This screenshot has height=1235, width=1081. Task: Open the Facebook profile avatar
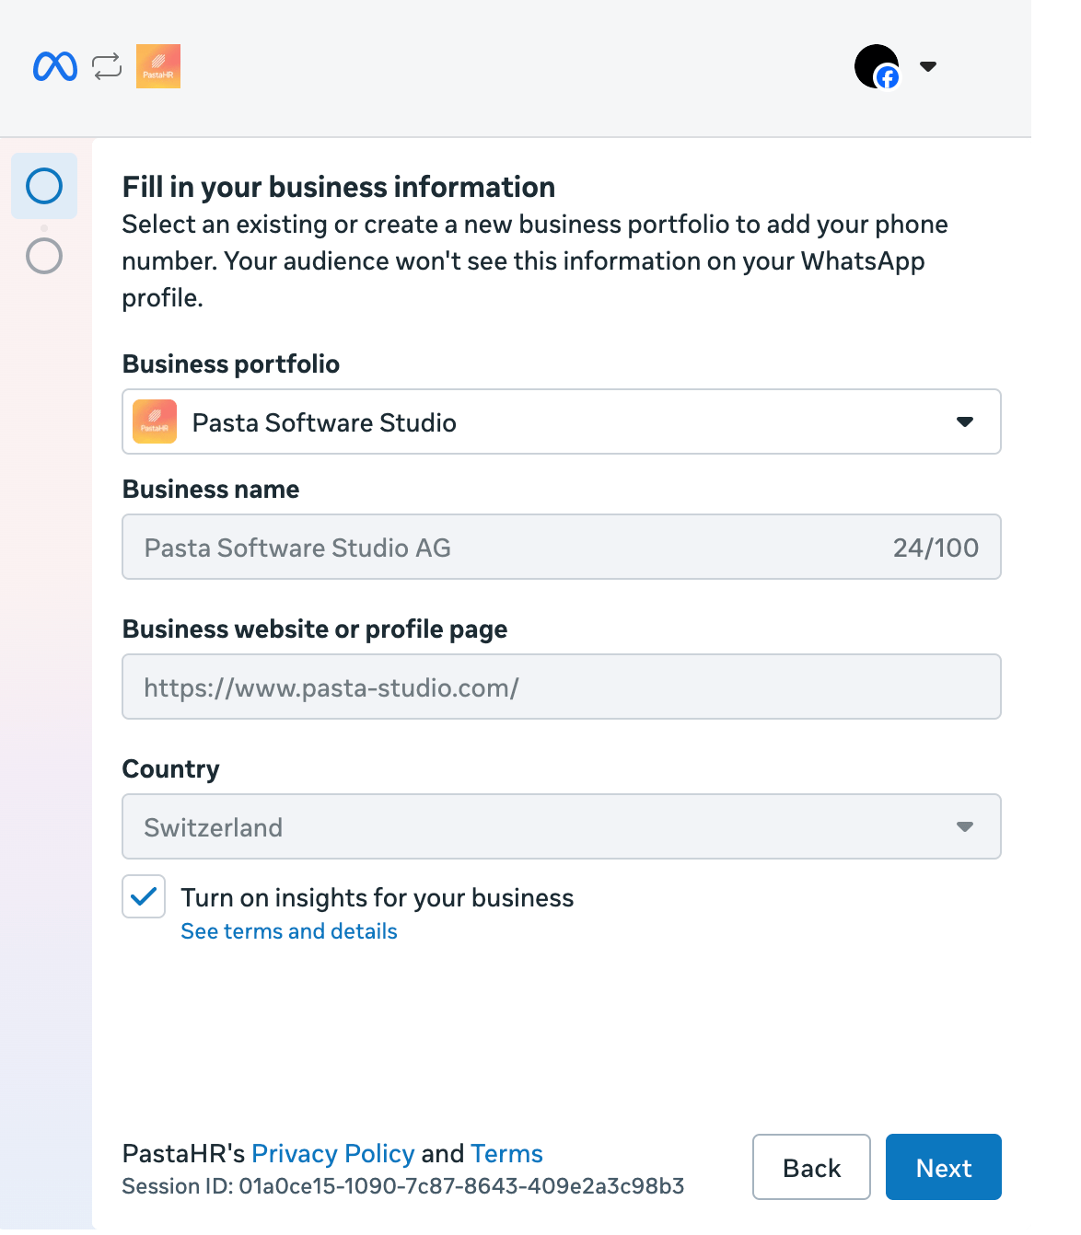[877, 66]
